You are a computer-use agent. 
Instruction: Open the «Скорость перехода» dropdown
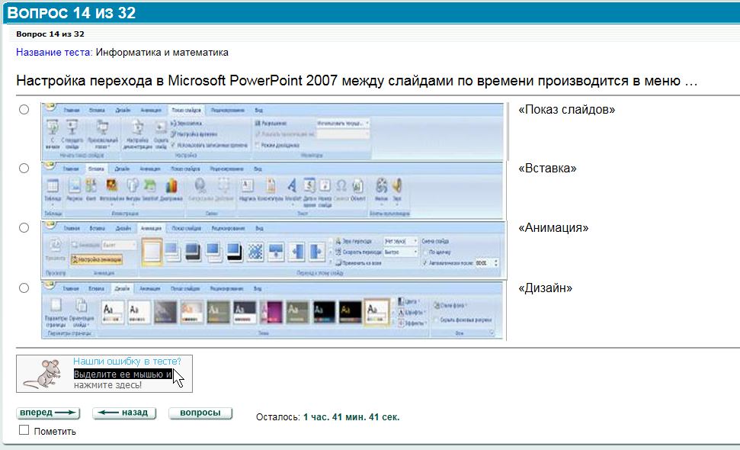401,252
